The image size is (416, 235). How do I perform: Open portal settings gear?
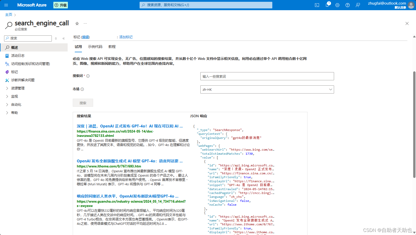click(x=337, y=5)
